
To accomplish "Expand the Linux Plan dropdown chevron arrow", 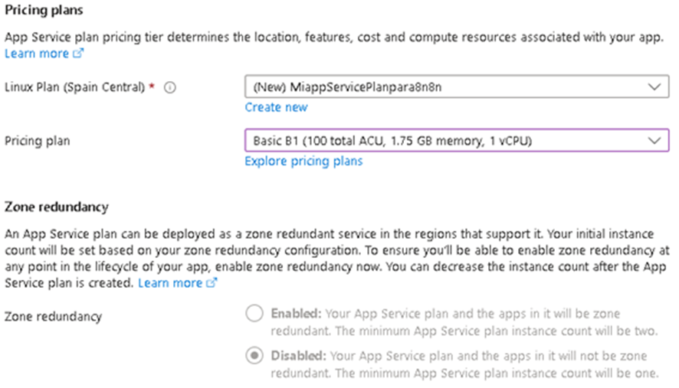I will coord(653,87).
